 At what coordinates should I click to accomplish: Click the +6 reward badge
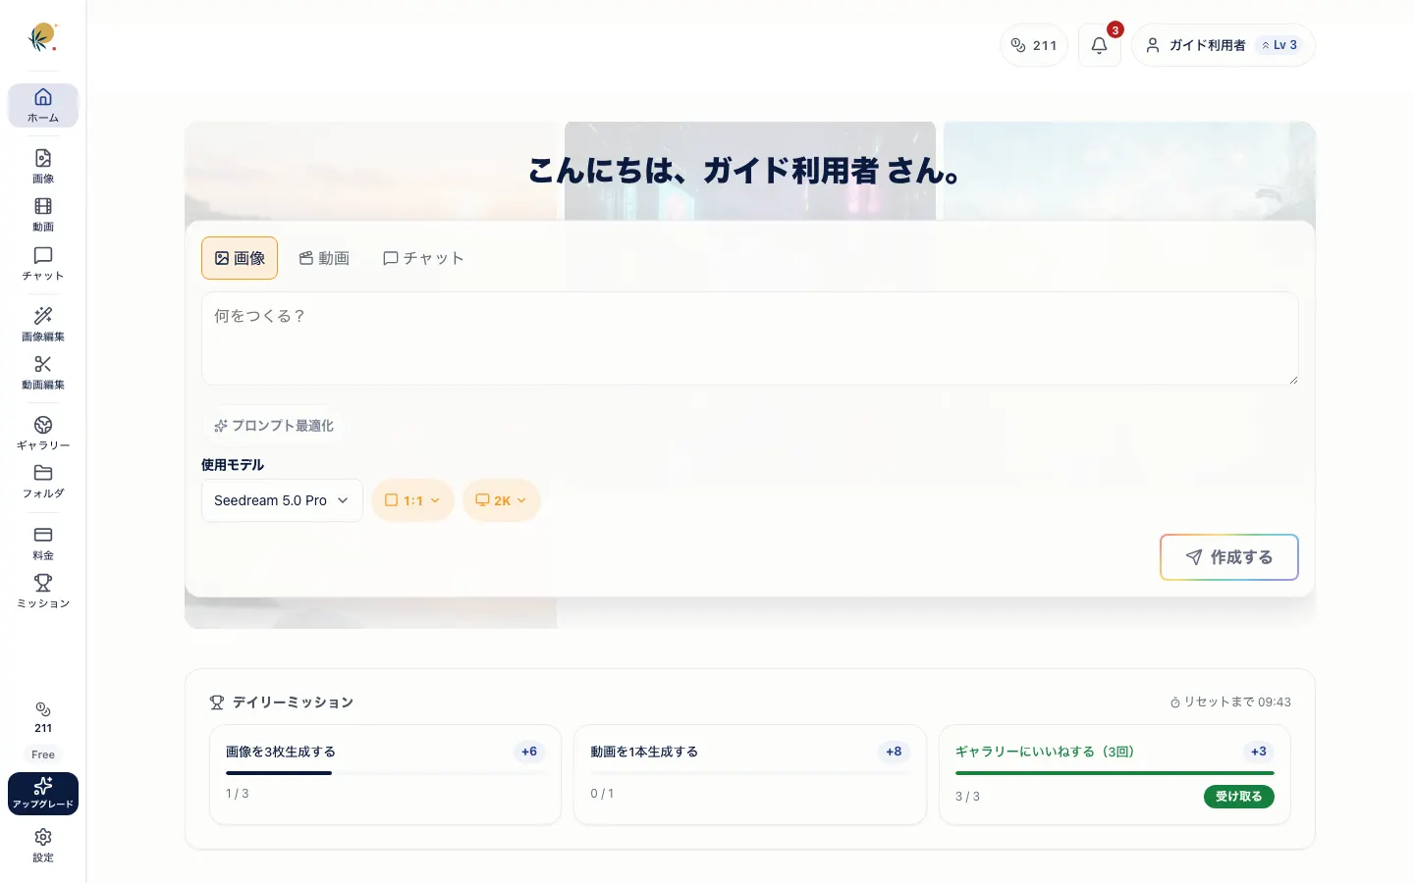529,752
